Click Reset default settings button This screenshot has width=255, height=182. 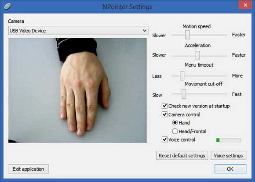[x=182, y=156]
